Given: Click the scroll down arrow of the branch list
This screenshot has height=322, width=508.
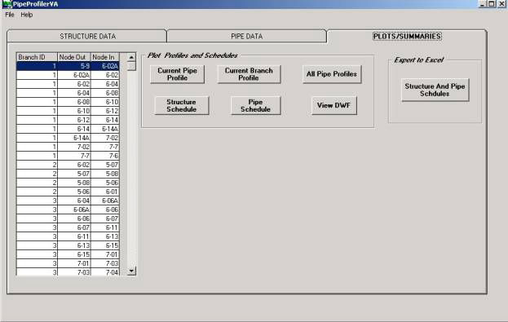Looking at the screenshot, I should coord(131,271).
